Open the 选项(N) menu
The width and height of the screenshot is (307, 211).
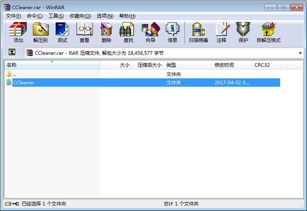pos(105,16)
